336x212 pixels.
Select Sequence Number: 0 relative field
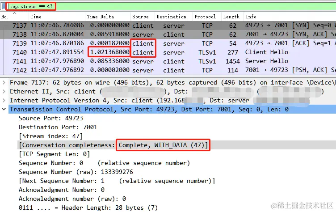pyautogui.click(x=104, y=163)
